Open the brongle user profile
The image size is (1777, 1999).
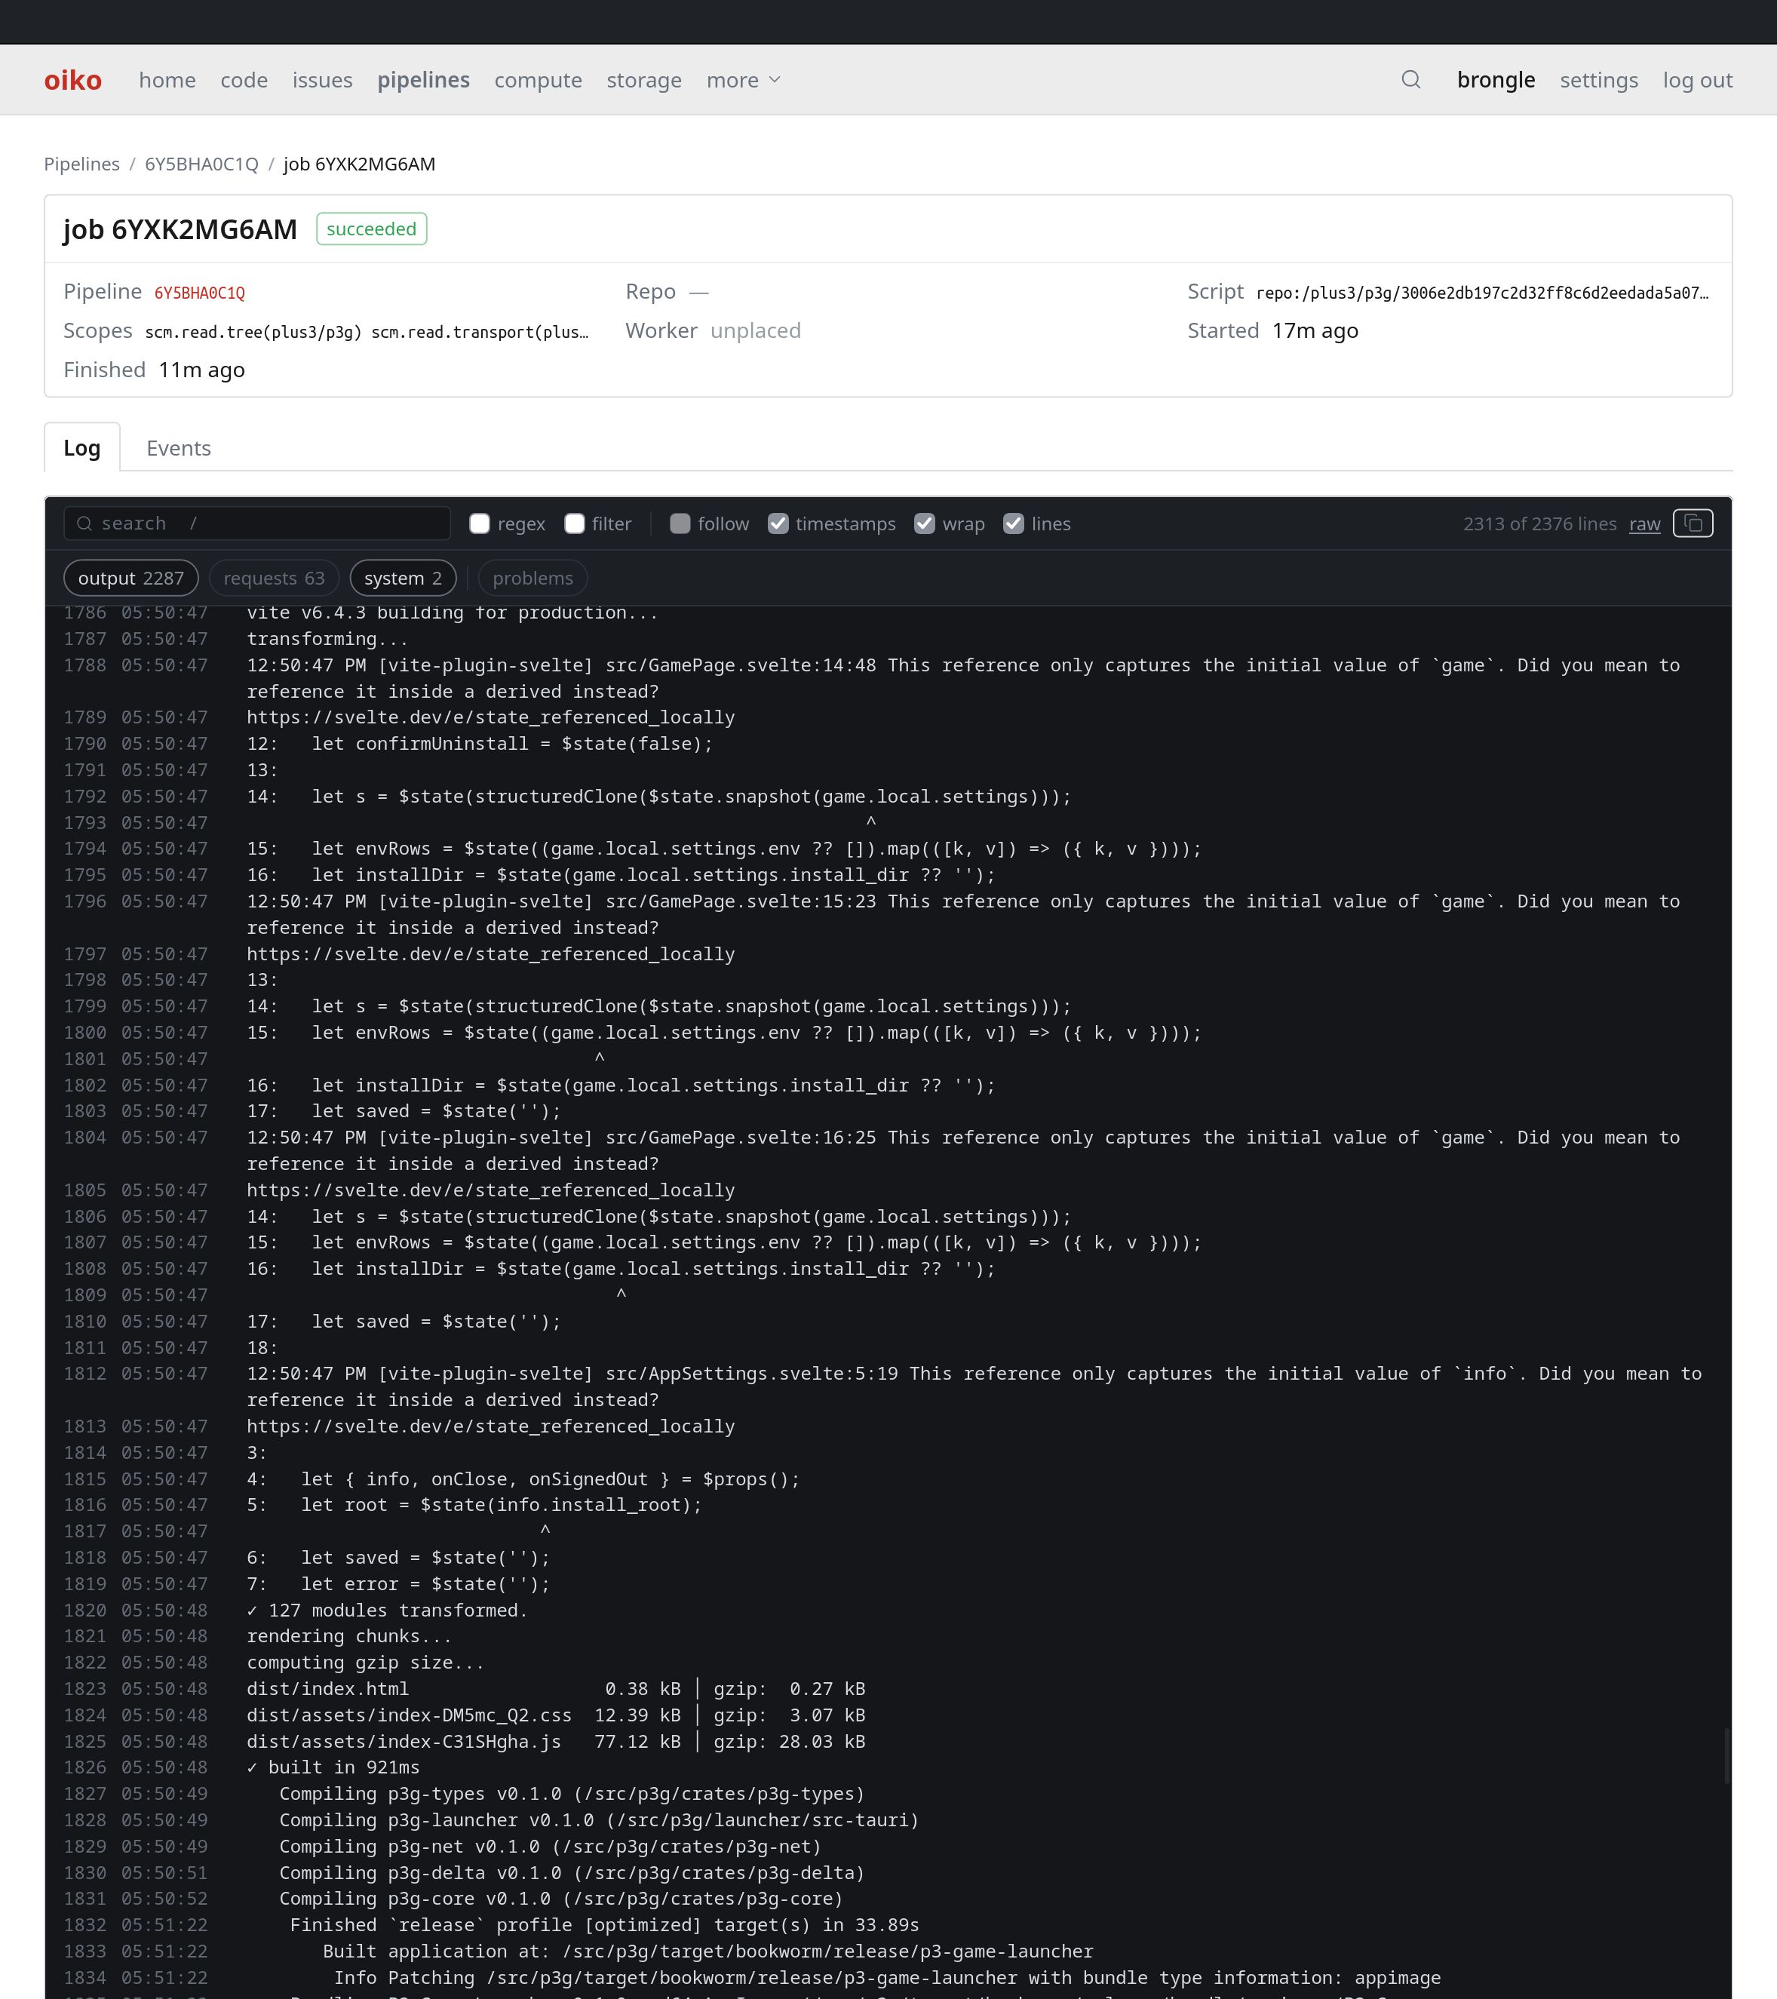click(1496, 80)
